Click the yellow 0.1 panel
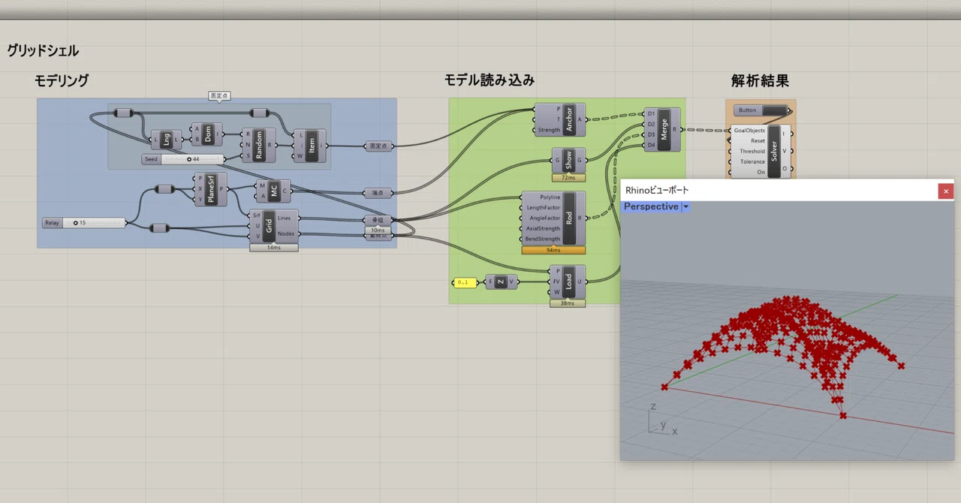This screenshot has height=503, width=961. 465,282
